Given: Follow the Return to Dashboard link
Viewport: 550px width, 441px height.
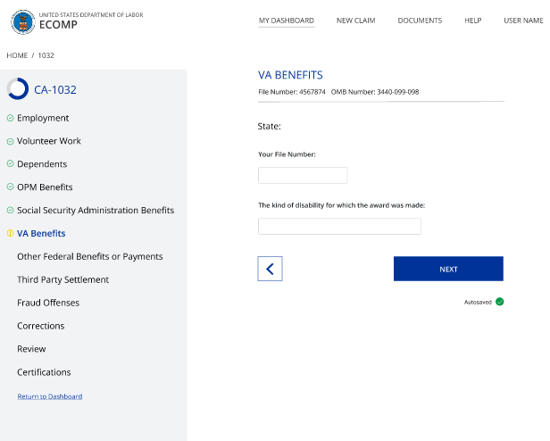Looking at the screenshot, I should coord(50,396).
